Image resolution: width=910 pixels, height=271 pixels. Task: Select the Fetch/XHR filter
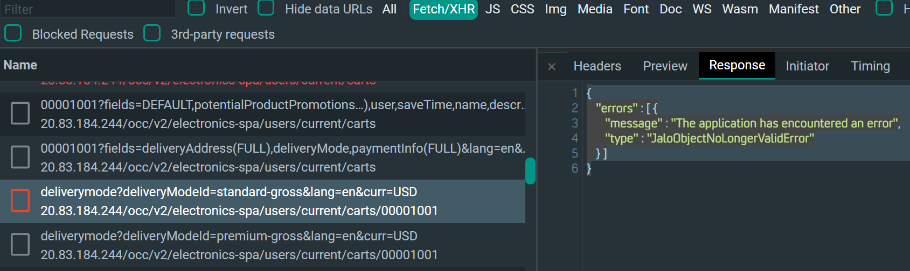click(x=444, y=9)
